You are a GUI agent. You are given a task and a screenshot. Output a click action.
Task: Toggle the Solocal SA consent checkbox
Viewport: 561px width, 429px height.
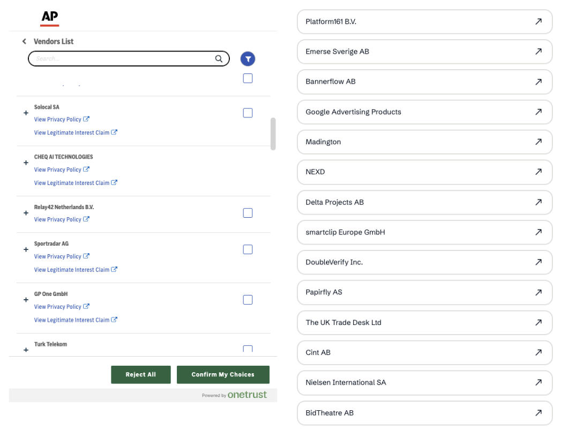pos(248,113)
